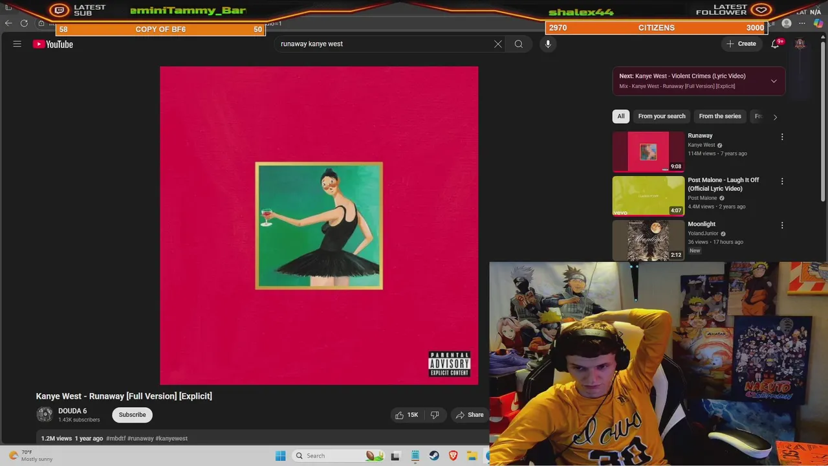
Task: Open the weather widget showing 70°F
Action: point(30,456)
